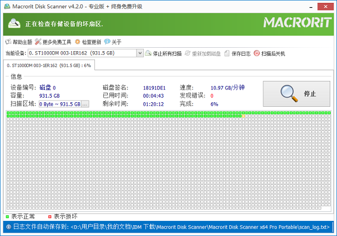
Task: Open the 关于 about dialog
Action: (x=107, y=42)
